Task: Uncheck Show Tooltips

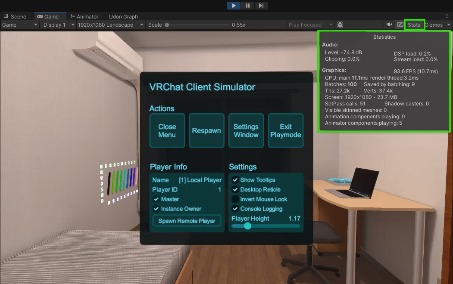Action: pos(235,180)
